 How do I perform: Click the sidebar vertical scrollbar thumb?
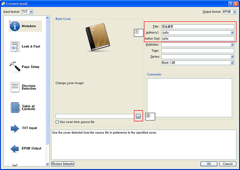pyautogui.click(x=47, y=82)
